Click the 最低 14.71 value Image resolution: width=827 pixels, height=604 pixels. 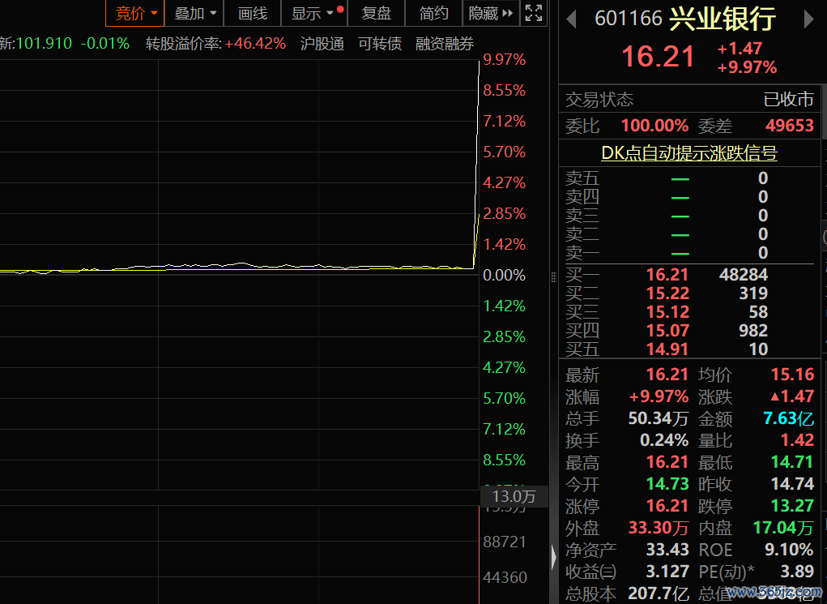pos(792,462)
